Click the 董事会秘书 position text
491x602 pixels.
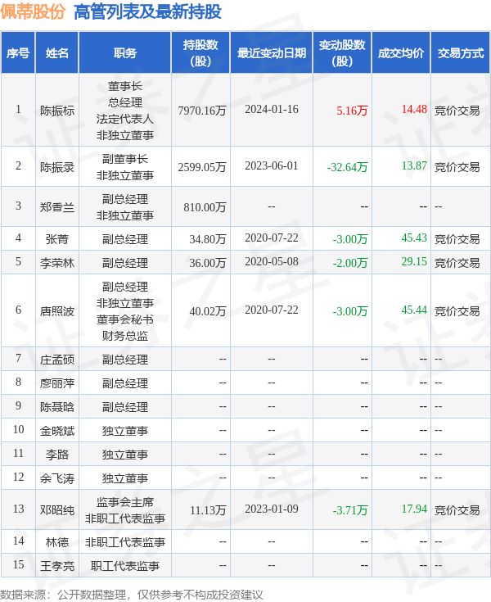pos(125,319)
